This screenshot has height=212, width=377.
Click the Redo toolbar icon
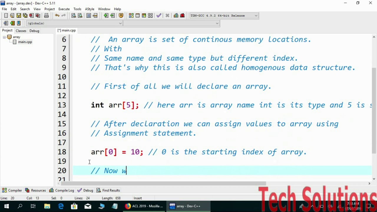coord(63,16)
